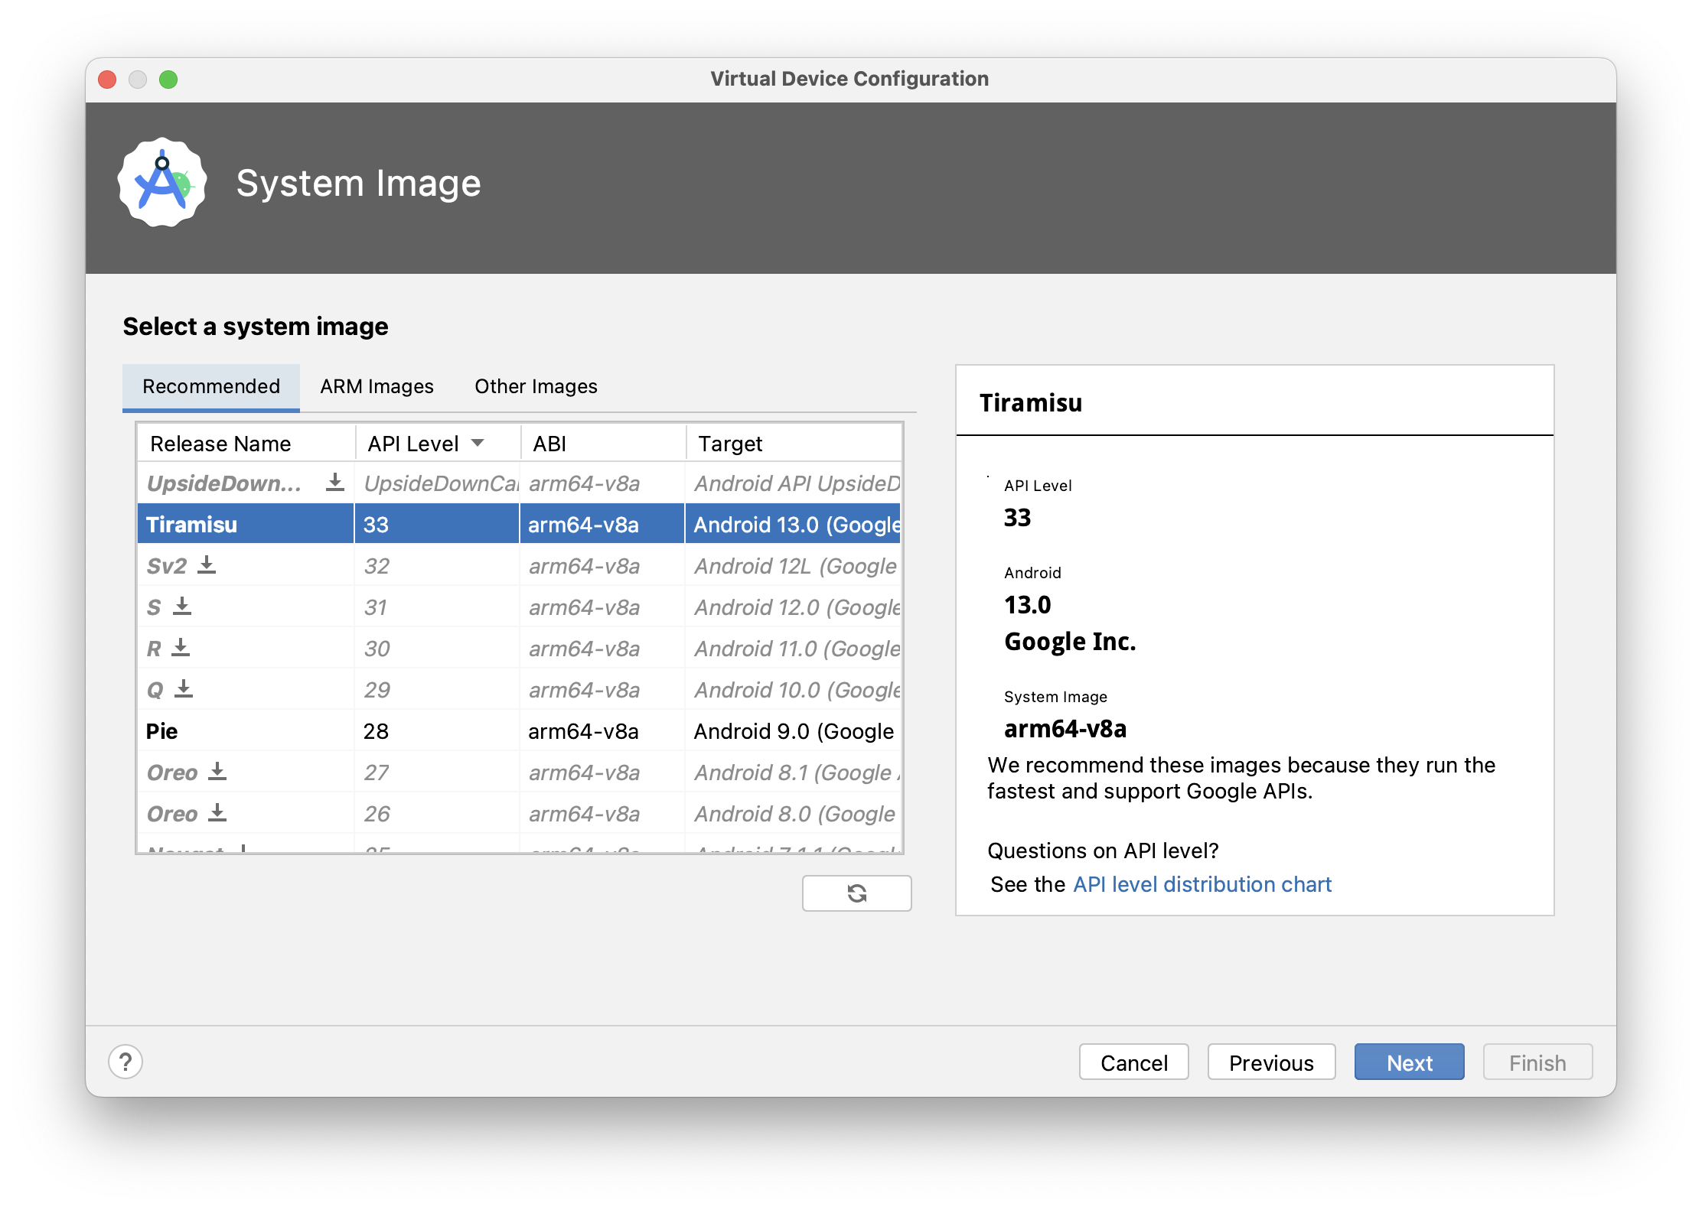Select the Android 12L target cell
Screen dimensions: 1702x1210
click(794, 565)
